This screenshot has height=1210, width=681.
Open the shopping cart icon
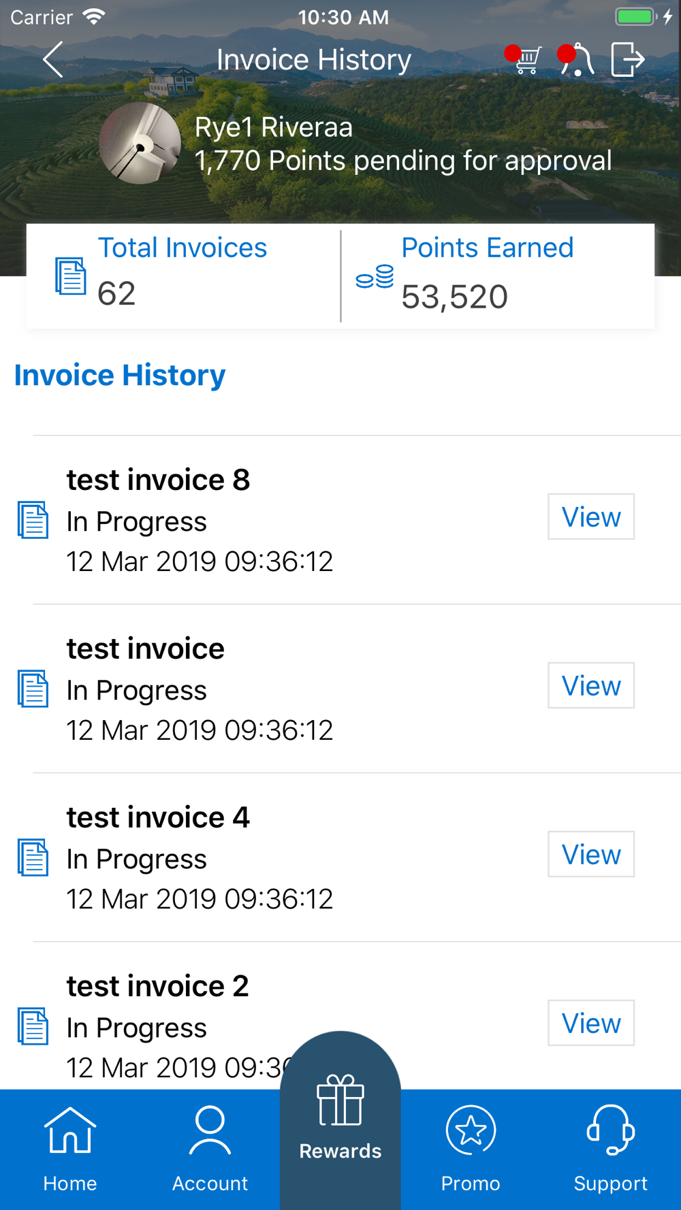(524, 60)
